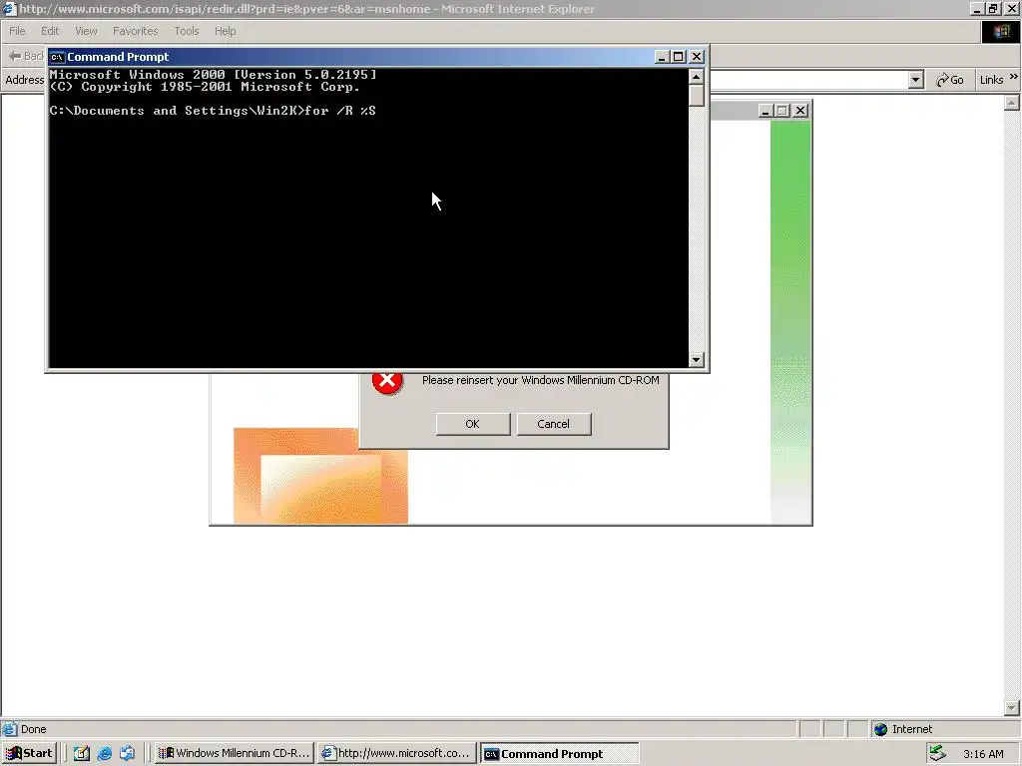
Task: Click the Show Desktop quick launch icon
Action: point(82,754)
